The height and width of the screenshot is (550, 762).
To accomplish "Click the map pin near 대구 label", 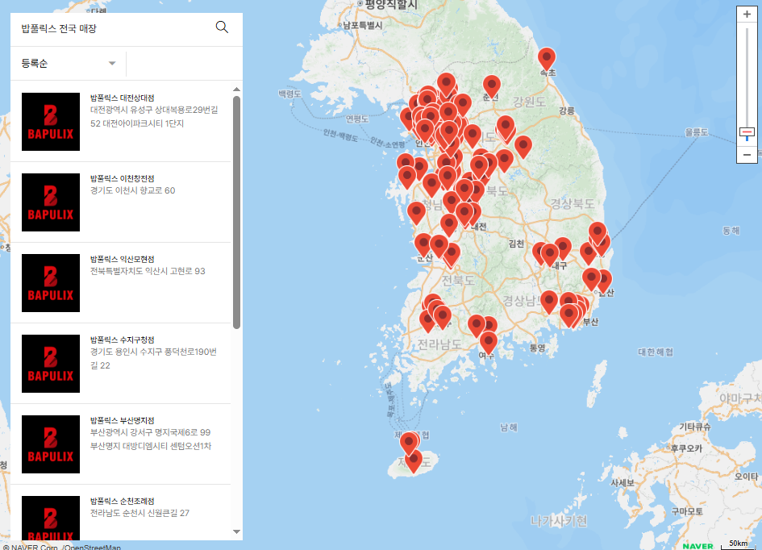I will pos(550,254).
